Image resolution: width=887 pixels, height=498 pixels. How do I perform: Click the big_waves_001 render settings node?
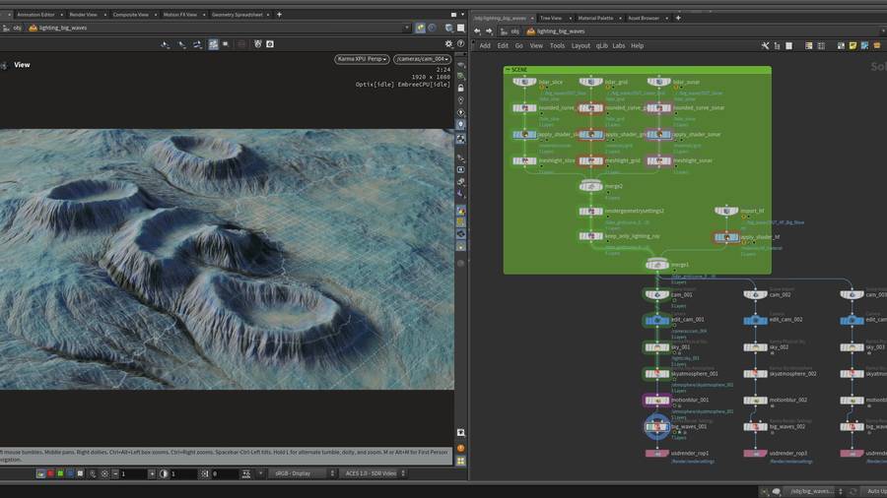[x=657, y=427]
